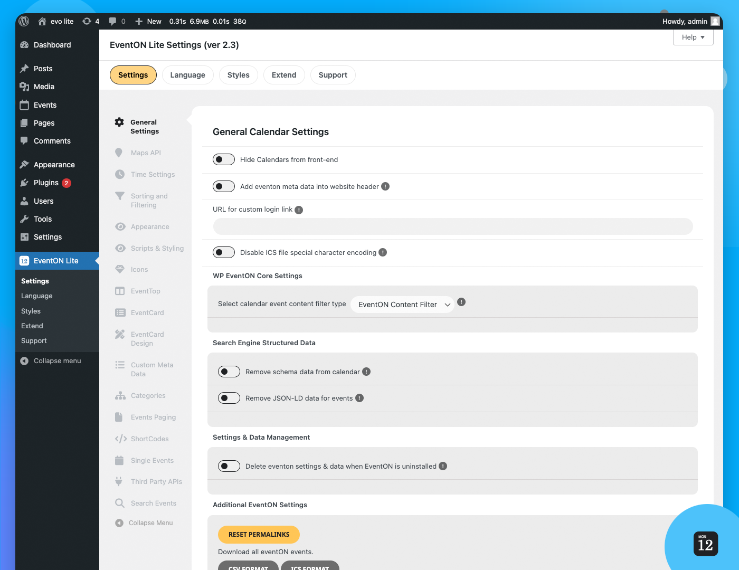Screen dimensions: 739x570
Task: Switch to the Extend tab
Action: click(x=284, y=75)
